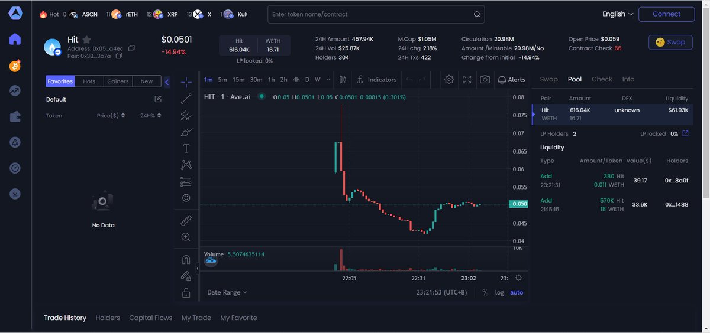Image resolution: width=710 pixels, height=333 pixels.
Task: Sort favorites by 24H%
Action: click(x=150, y=116)
